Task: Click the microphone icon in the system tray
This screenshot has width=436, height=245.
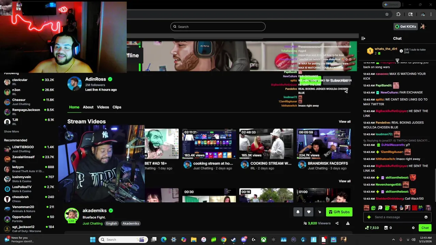Action: [x=401, y=240]
